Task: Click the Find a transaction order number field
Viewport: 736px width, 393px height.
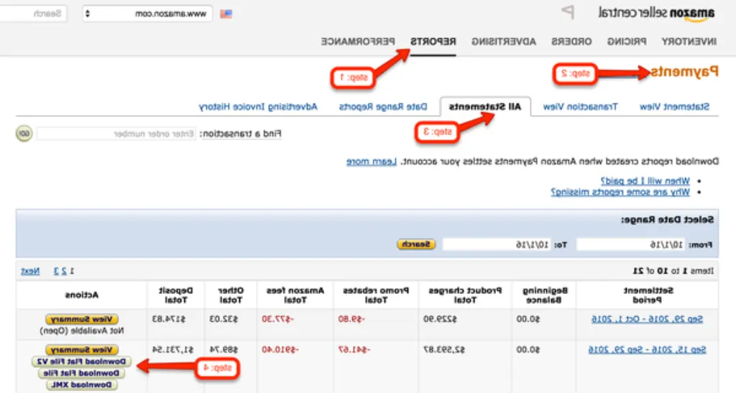Action: click(116, 134)
